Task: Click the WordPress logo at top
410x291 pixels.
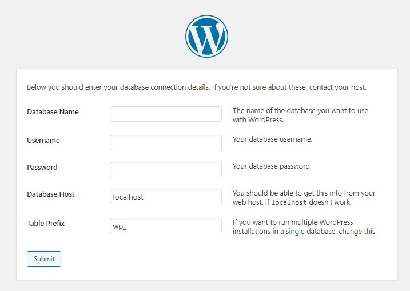Action: click(206, 37)
